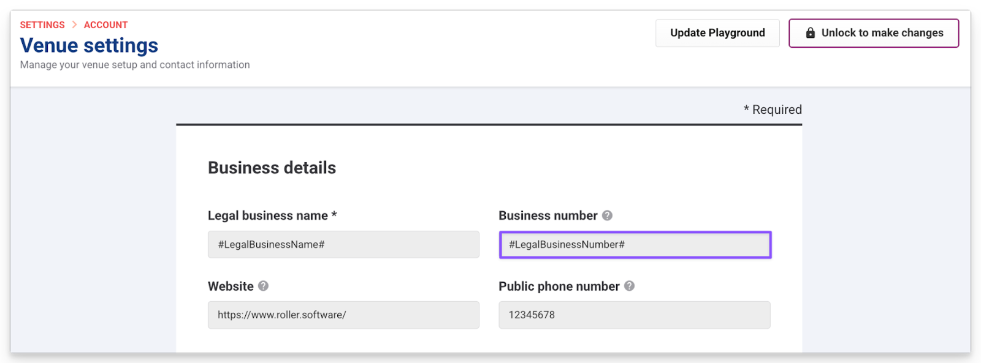Click the breadcrumb chevron after SETTINGS
The image size is (981, 363).
pyautogui.click(x=74, y=24)
